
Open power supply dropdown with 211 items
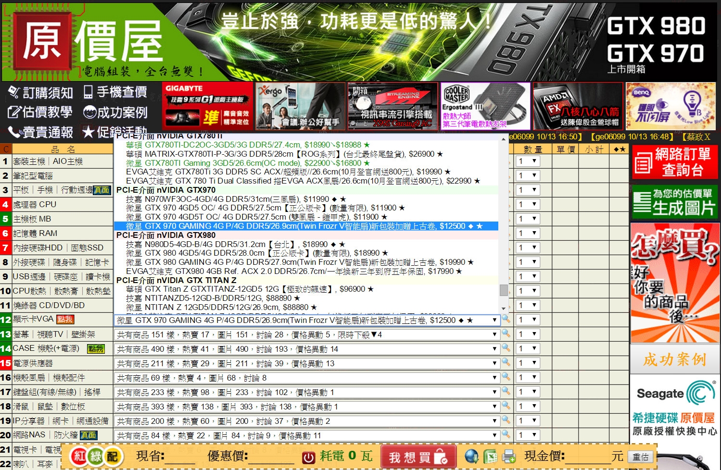tap(307, 363)
